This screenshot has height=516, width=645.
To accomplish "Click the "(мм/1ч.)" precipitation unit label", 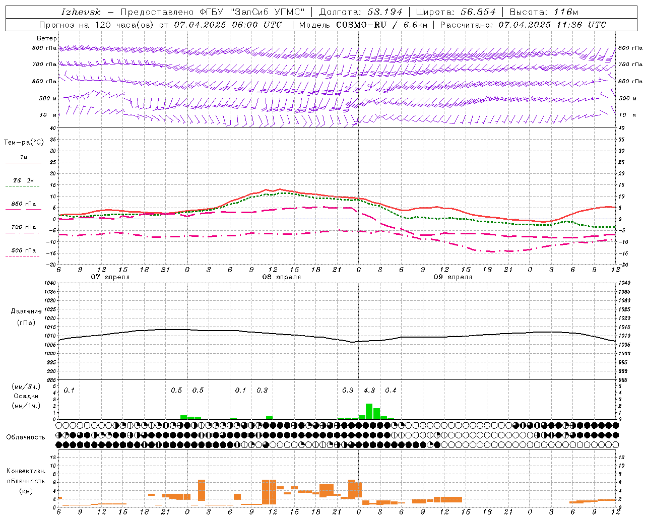I will coord(26,406).
